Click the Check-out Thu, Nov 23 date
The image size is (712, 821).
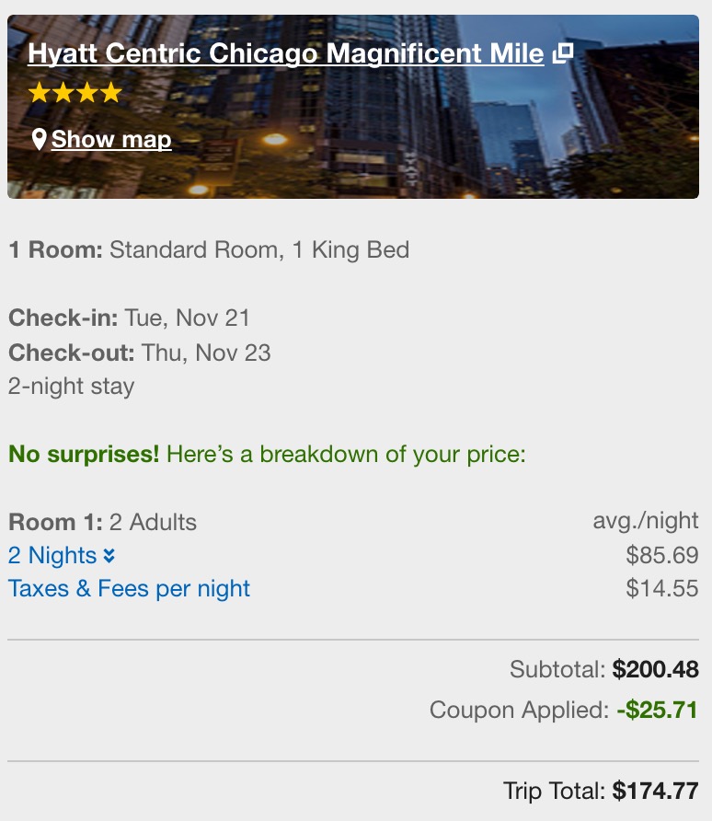point(206,353)
